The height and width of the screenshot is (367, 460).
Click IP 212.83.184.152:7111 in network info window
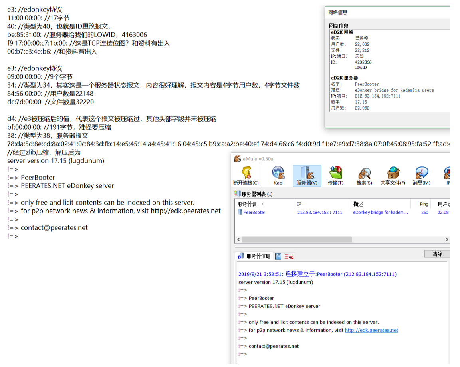point(377,96)
